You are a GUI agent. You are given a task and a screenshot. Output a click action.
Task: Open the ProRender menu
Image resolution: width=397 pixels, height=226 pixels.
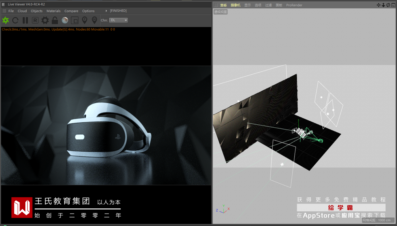click(294, 5)
